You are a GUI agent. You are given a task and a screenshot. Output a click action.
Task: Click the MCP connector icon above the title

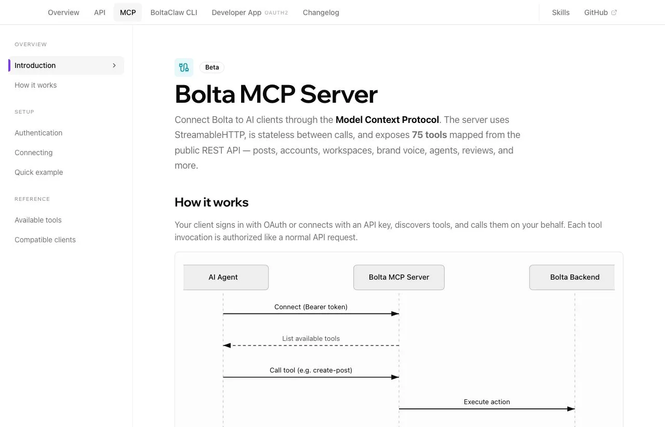(184, 67)
